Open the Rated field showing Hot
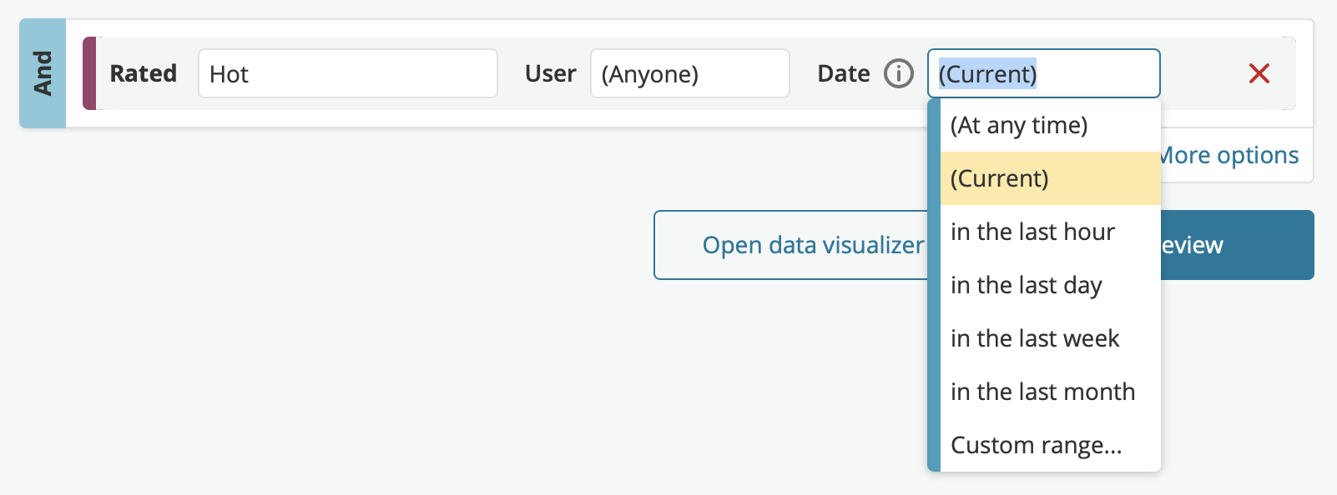Screen dimensions: 1337x495 coord(348,73)
